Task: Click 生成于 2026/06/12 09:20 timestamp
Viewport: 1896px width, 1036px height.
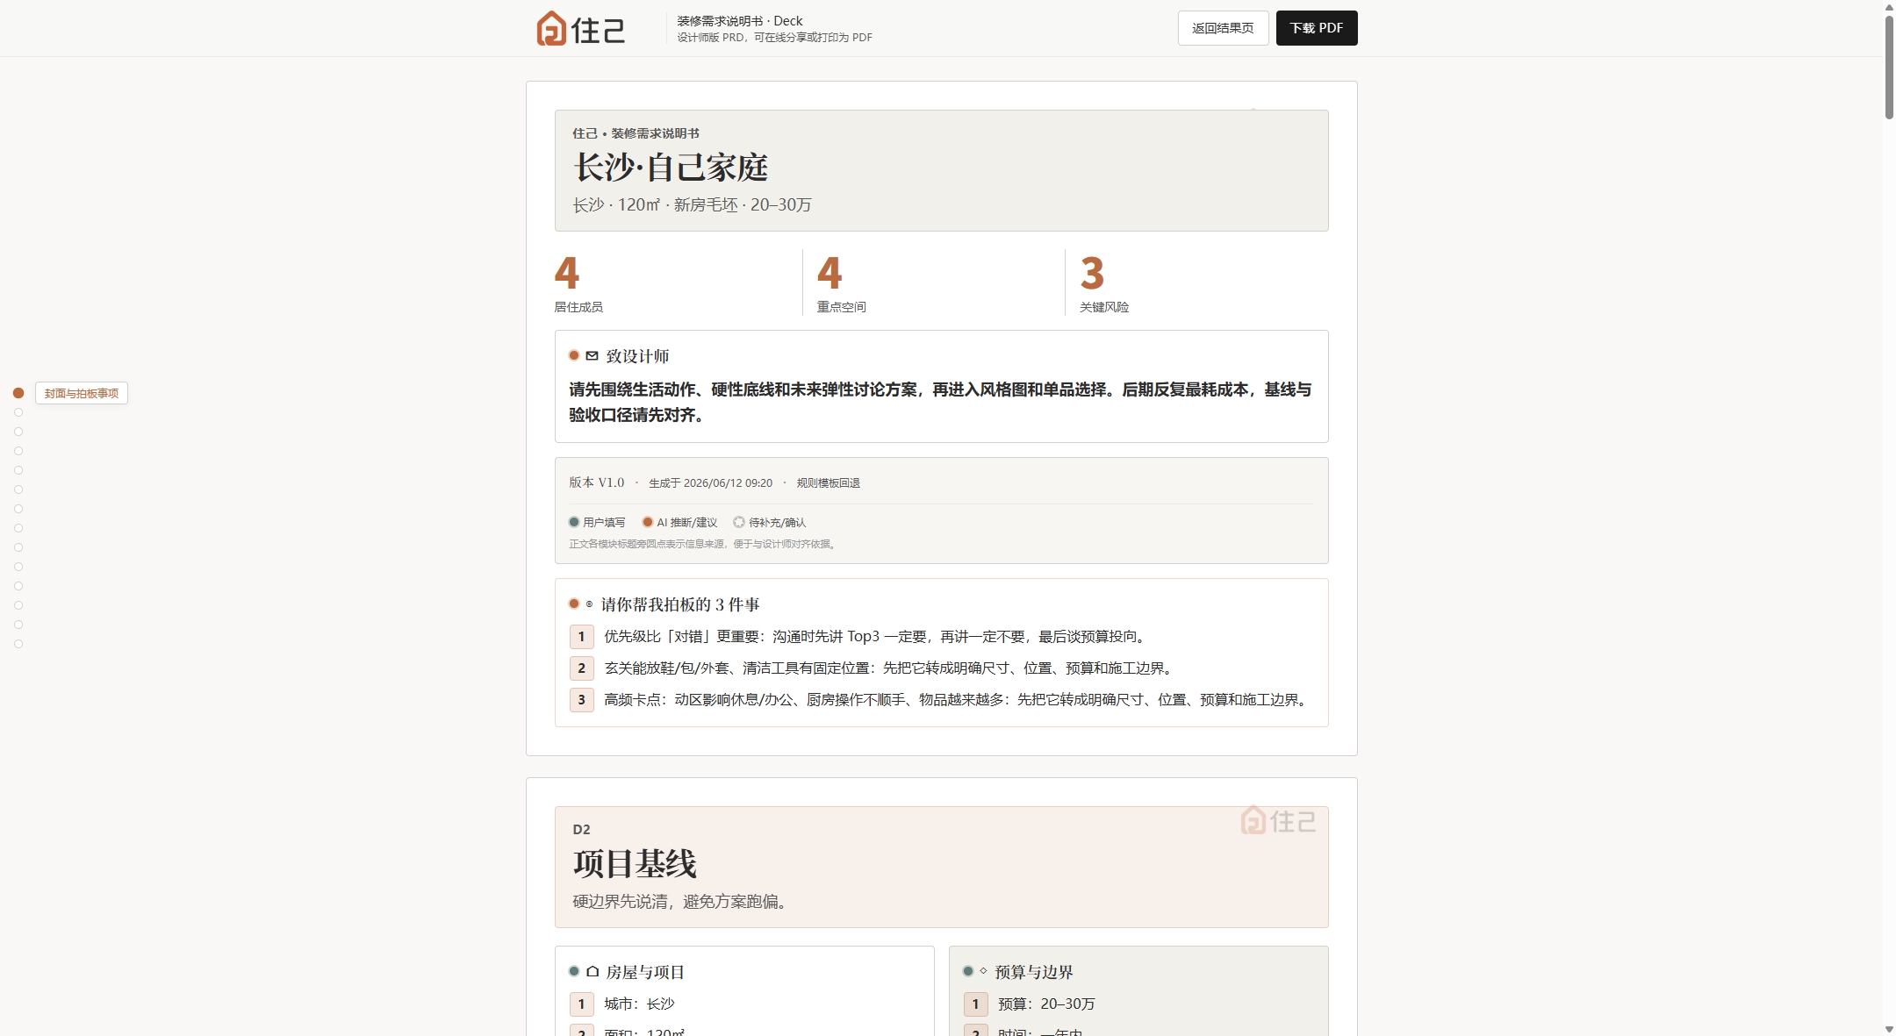Action: coord(710,483)
